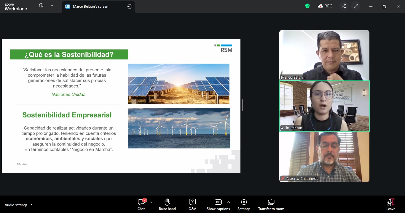Select Marco Beltran's video tile

tap(324, 55)
